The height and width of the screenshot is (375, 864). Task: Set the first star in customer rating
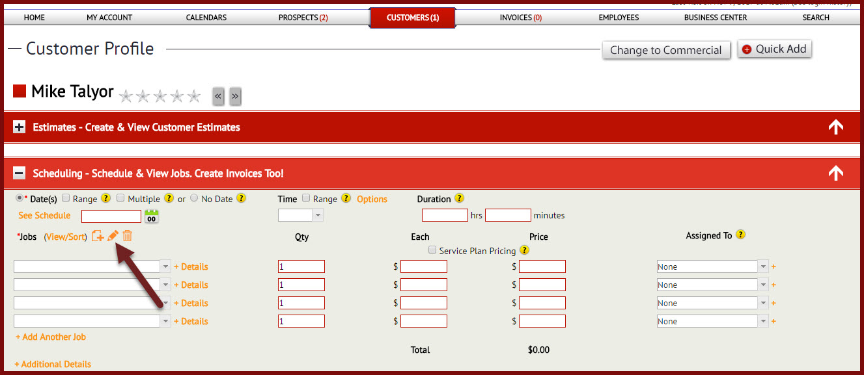pos(126,97)
